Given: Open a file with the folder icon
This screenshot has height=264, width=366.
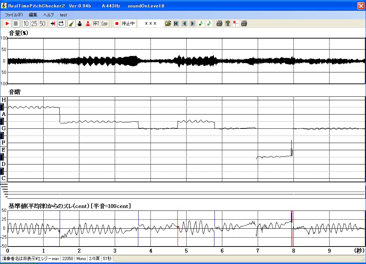Looking at the screenshot, I should click(x=168, y=24).
